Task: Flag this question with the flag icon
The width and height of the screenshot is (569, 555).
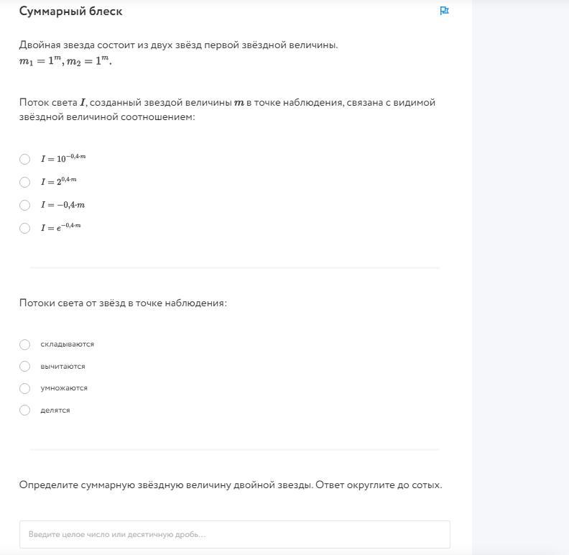Action: [444, 11]
